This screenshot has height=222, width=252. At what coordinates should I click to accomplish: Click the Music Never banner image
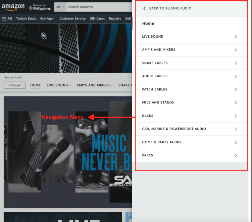pos(68,152)
